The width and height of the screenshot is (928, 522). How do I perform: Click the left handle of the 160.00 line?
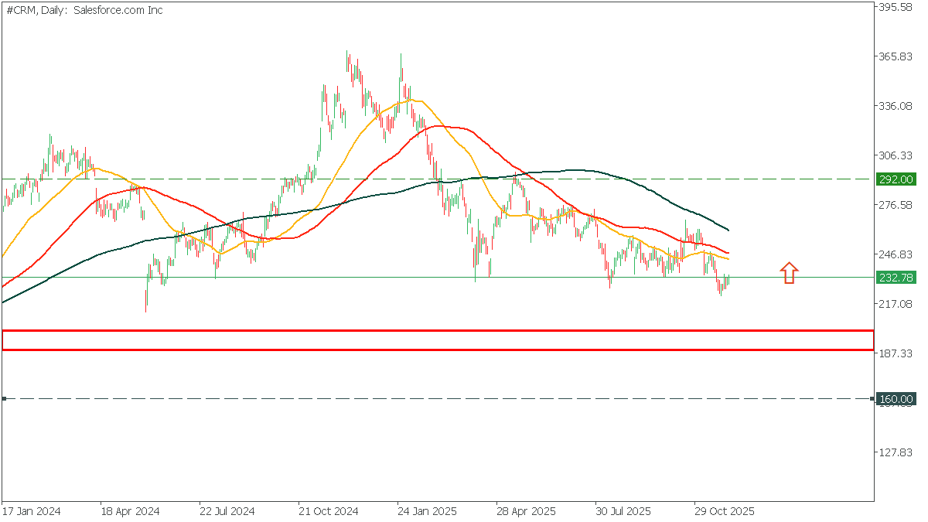coord(5,399)
